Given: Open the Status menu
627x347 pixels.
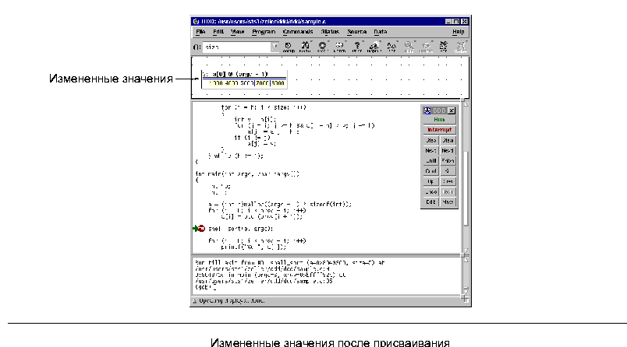Looking at the screenshot, I should click(330, 32).
